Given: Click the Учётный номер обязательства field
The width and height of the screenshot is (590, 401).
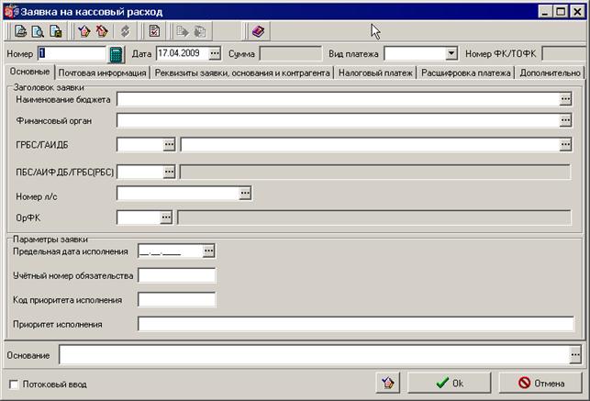Looking at the screenshot, I should [x=177, y=275].
